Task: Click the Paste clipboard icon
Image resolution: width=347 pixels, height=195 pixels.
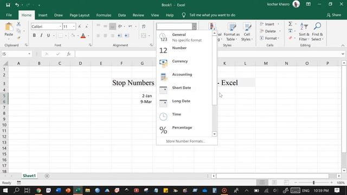Action: pyautogui.click(x=9, y=27)
